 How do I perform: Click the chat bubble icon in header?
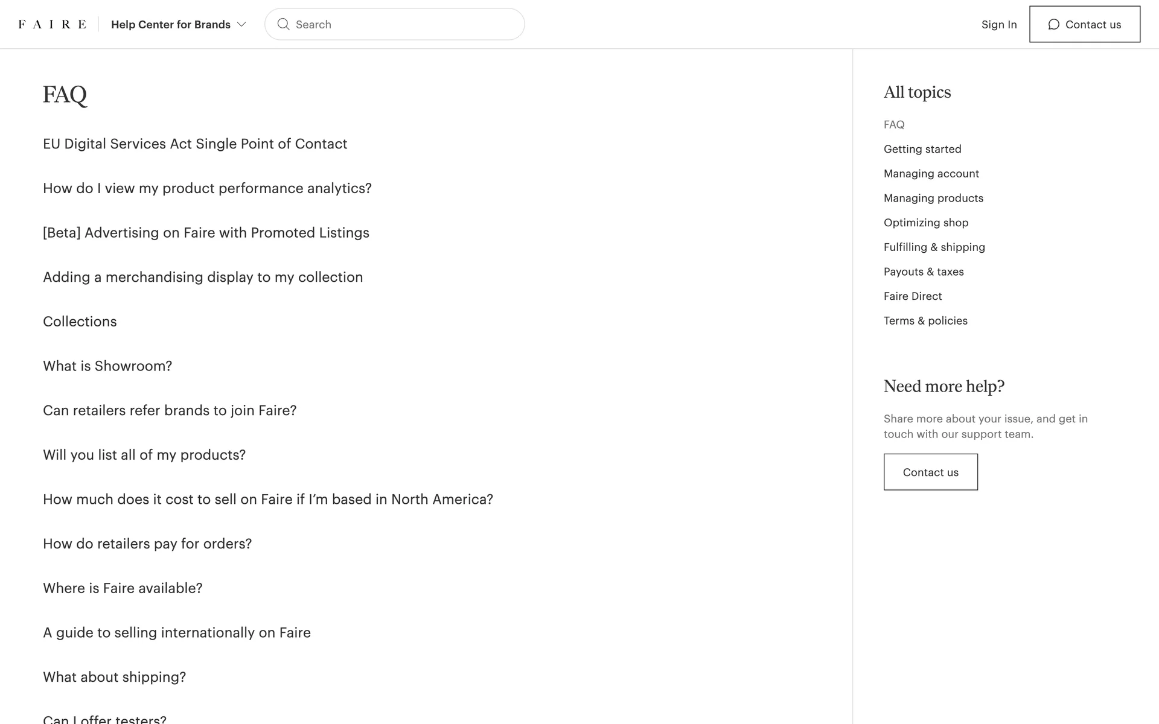tap(1053, 24)
